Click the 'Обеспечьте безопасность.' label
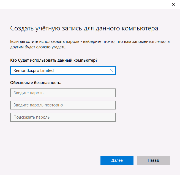This screenshot has height=175, width=180. point(36,83)
